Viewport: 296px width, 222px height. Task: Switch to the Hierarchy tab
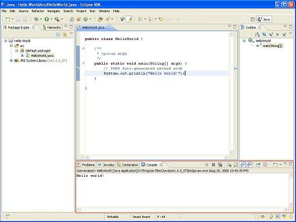click(x=52, y=27)
